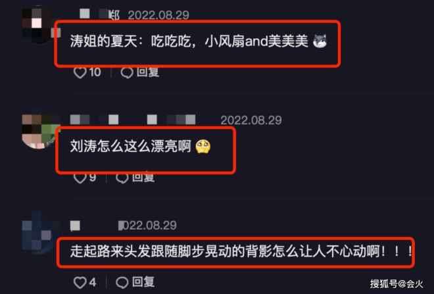Click the second commenter's blurred username

coord(133,120)
